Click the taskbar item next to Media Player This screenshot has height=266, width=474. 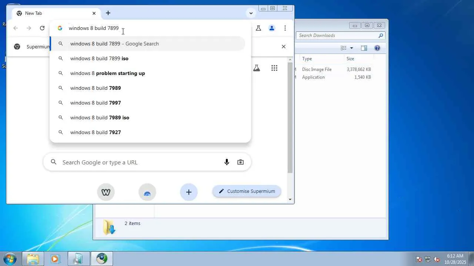click(79, 259)
